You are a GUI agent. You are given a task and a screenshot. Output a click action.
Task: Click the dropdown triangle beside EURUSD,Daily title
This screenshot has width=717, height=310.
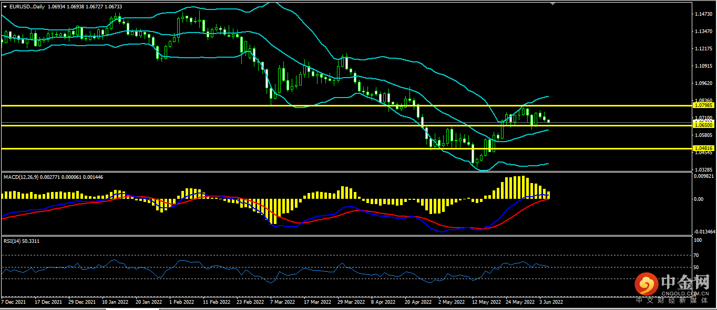[x=5, y=7]
